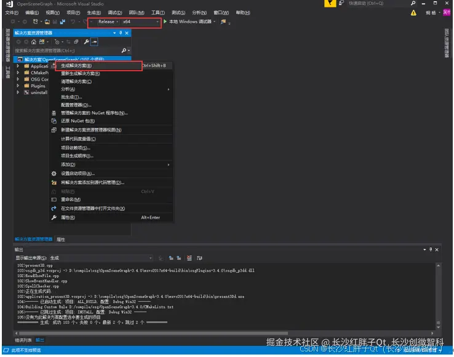Screen dimensions: 454x357
Task: Choose 属性(R) from context menu
Action: [111, 218]
